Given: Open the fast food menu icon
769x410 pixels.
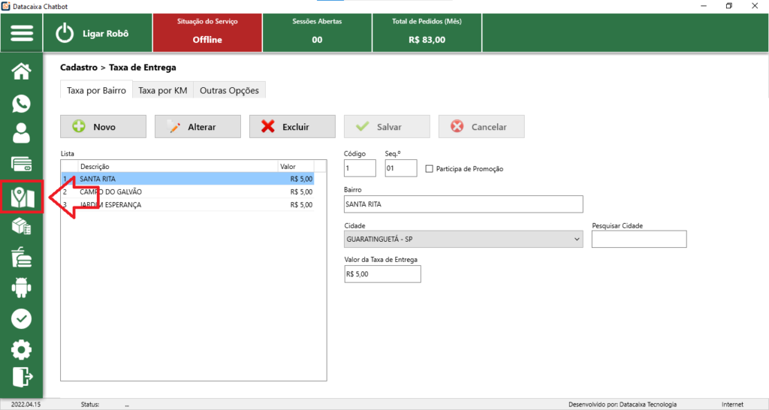Looking at the screenshot, I should tap(22, 258).
